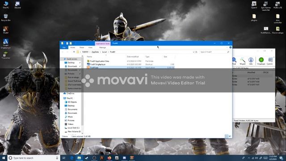
Task: Open address bar history dropdown
Action: [193, 52]
